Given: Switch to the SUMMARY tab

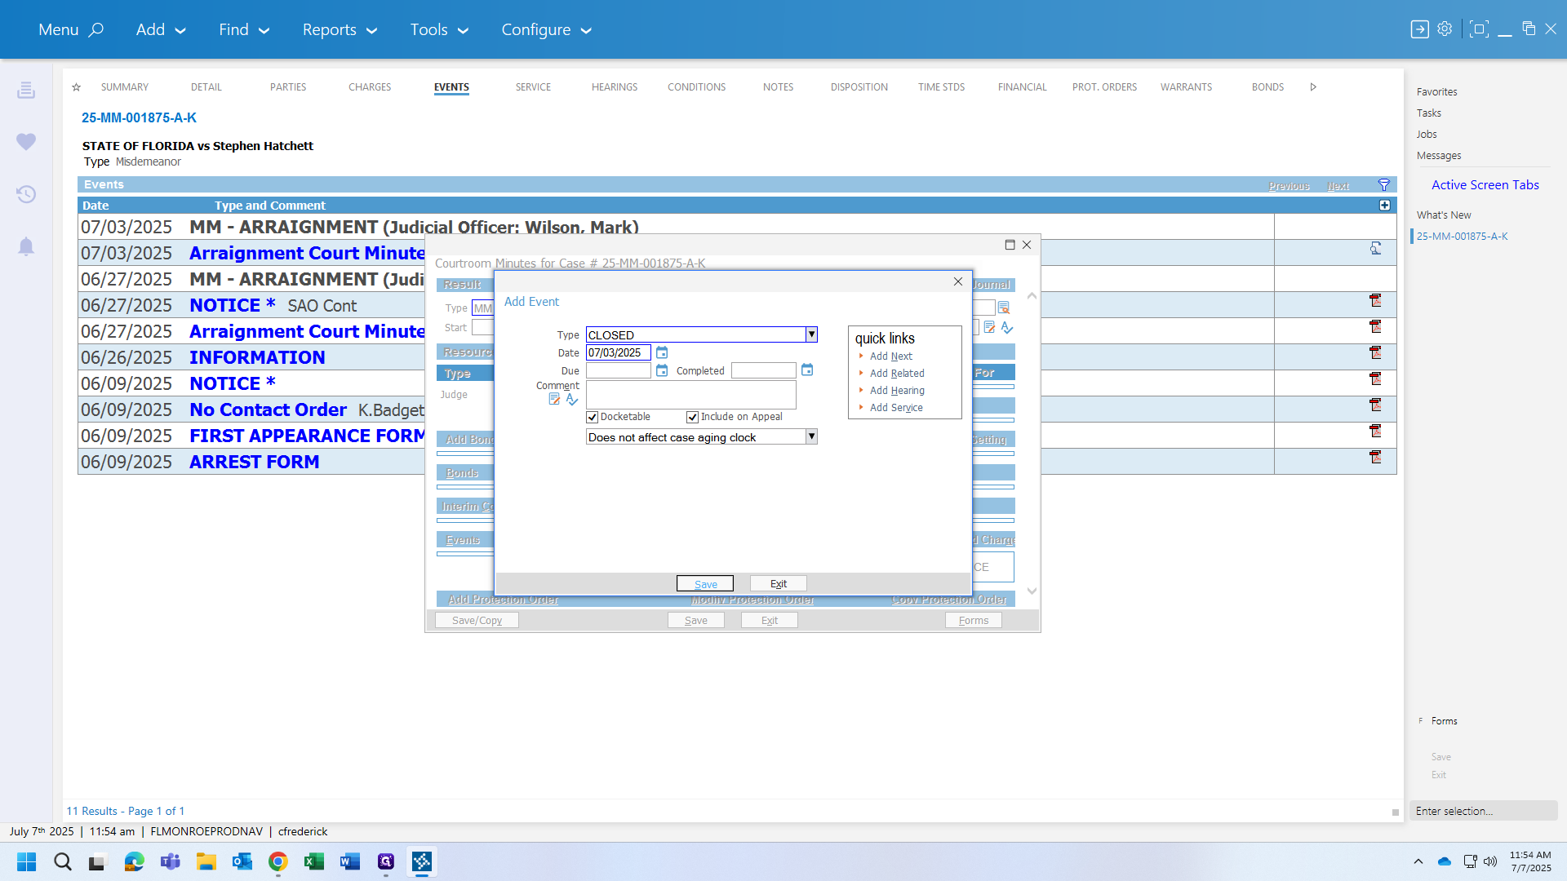Looking at the screenshot, I should pyautogui.click(x=125, y=87).
